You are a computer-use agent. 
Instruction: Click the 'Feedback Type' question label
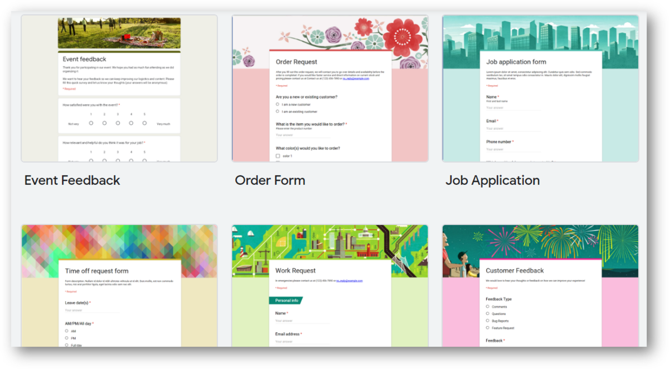tap(498, 299)
